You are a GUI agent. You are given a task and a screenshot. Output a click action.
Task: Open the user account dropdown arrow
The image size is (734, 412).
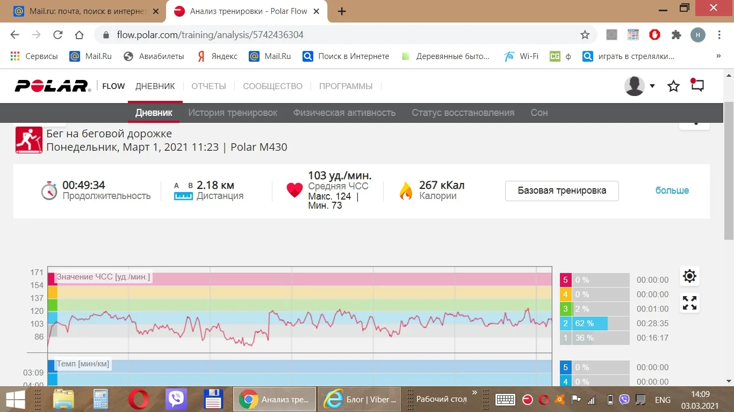pos(652,86)
